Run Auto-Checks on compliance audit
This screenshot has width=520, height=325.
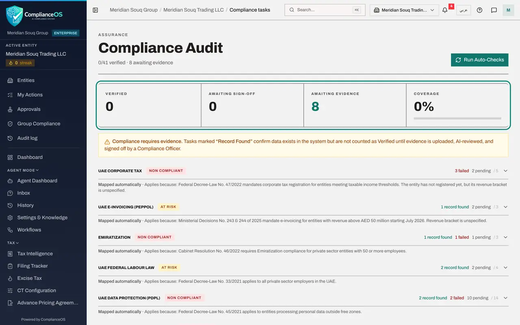480,60
